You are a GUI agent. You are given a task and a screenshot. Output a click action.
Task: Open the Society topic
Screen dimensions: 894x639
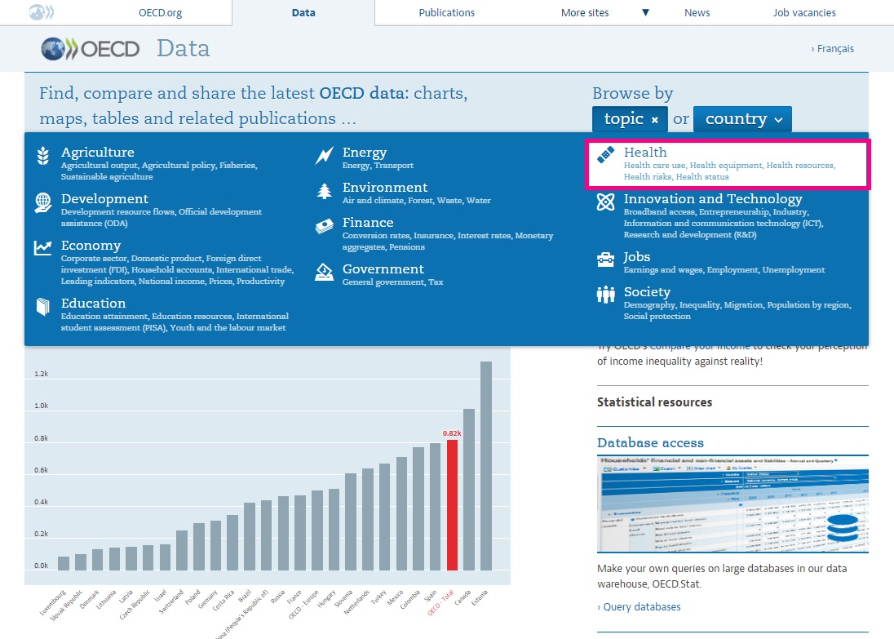(x=647, y=292)
